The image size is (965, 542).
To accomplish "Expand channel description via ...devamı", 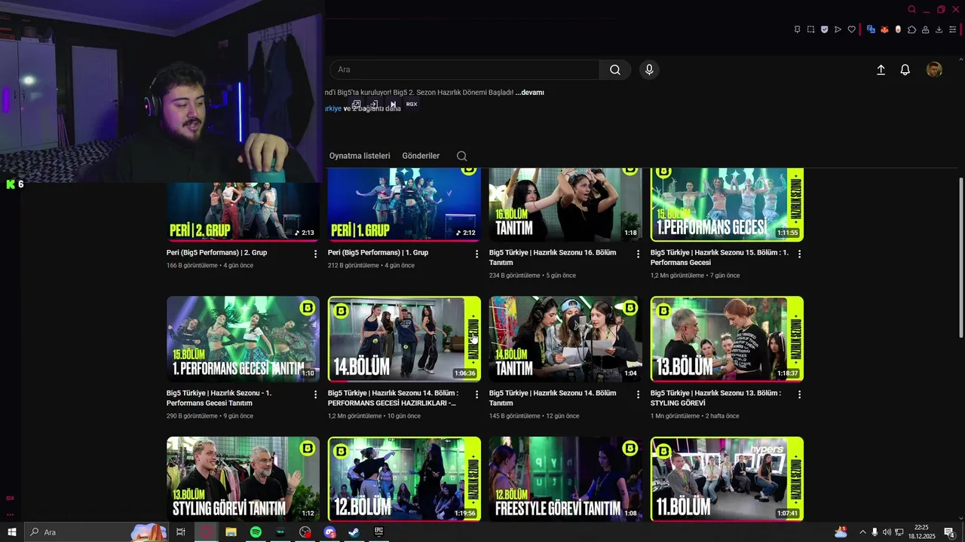I will pos(529,93).
